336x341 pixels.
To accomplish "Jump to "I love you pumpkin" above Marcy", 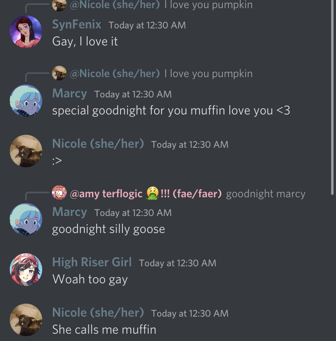I will (x=209, y=74).
